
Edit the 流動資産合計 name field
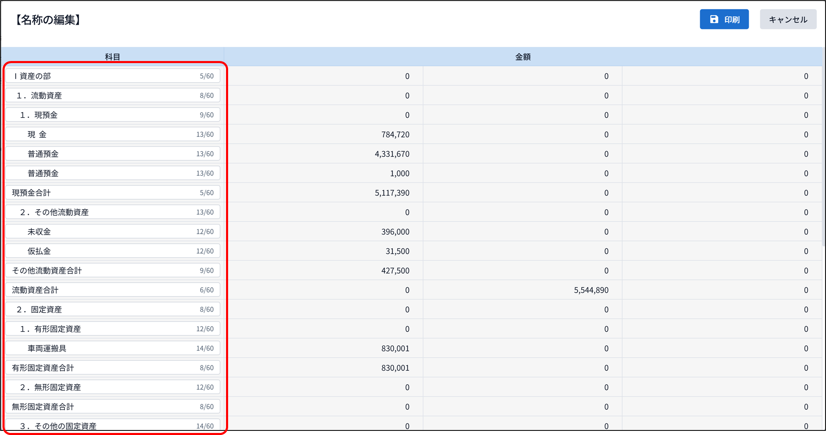[x=113, y=290]
